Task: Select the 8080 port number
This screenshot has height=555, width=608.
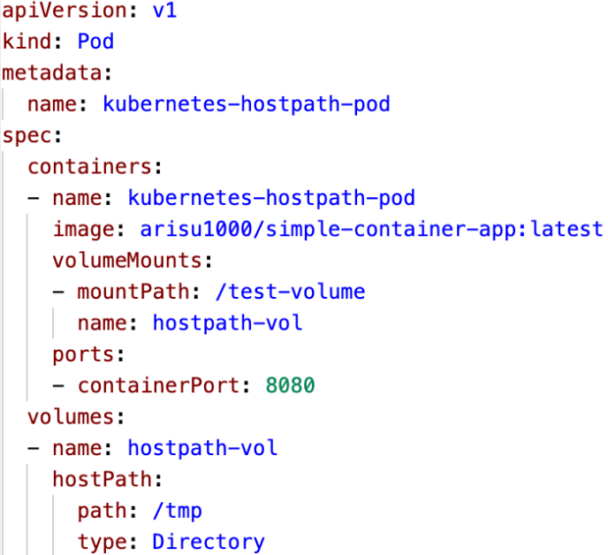Action: click(x=290, y=385)
